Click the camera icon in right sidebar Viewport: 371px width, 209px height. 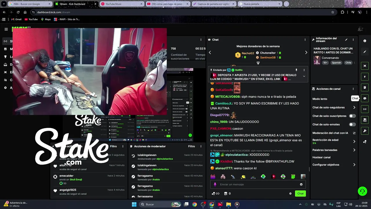(365, 120)
